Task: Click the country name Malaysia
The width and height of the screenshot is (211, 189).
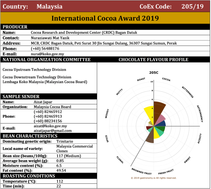Action: tap(50, 6)
